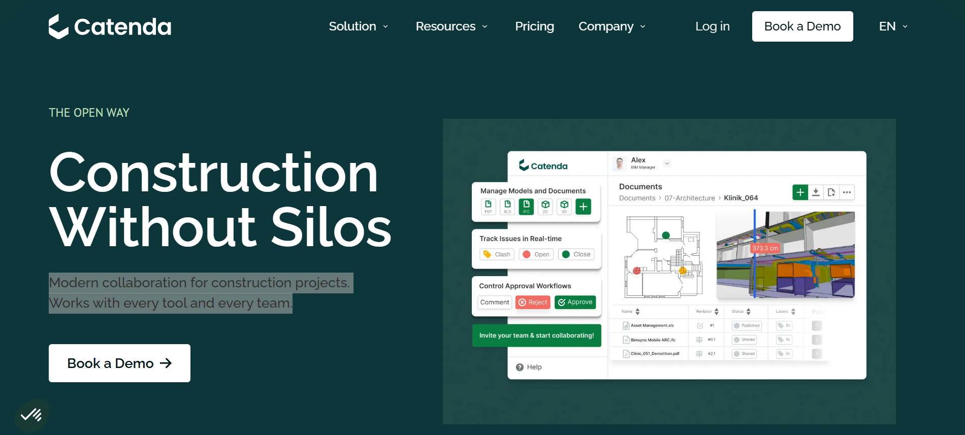Click the Clinic_051_Demolition.pdf file name
Viewport: 965px width, 435px height.
pos(655,354)
